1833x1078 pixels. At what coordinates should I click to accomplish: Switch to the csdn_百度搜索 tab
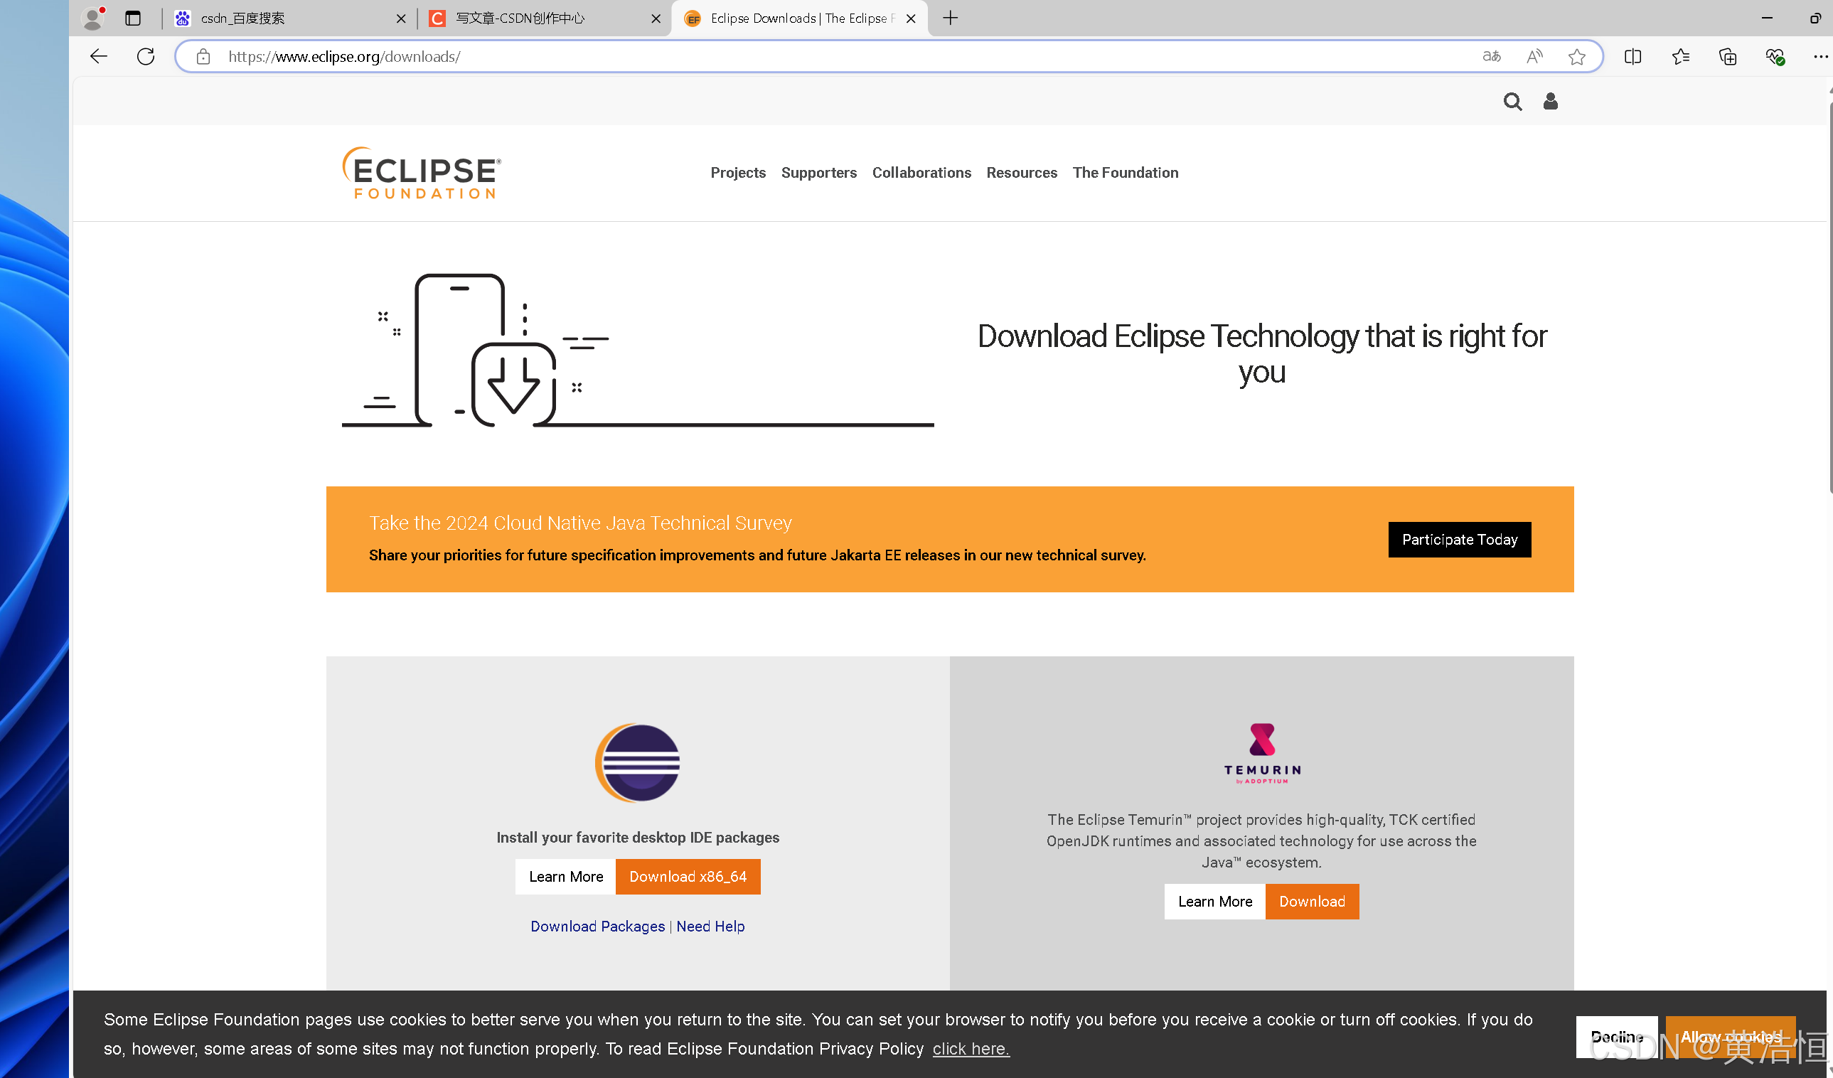tap(289, 18)
